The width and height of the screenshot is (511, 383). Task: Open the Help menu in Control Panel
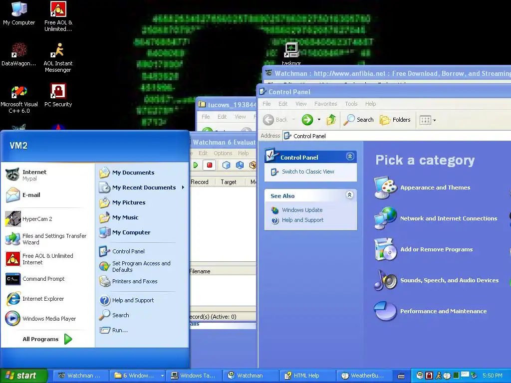(371, 104)
